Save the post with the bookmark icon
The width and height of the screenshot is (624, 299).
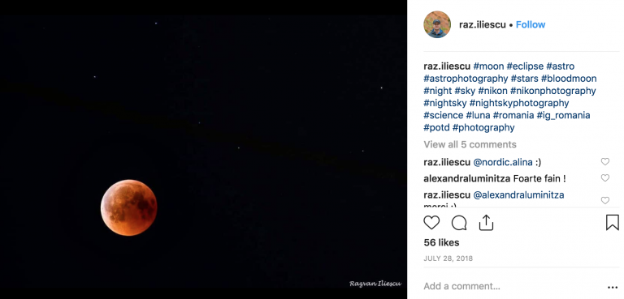point(613,222)
